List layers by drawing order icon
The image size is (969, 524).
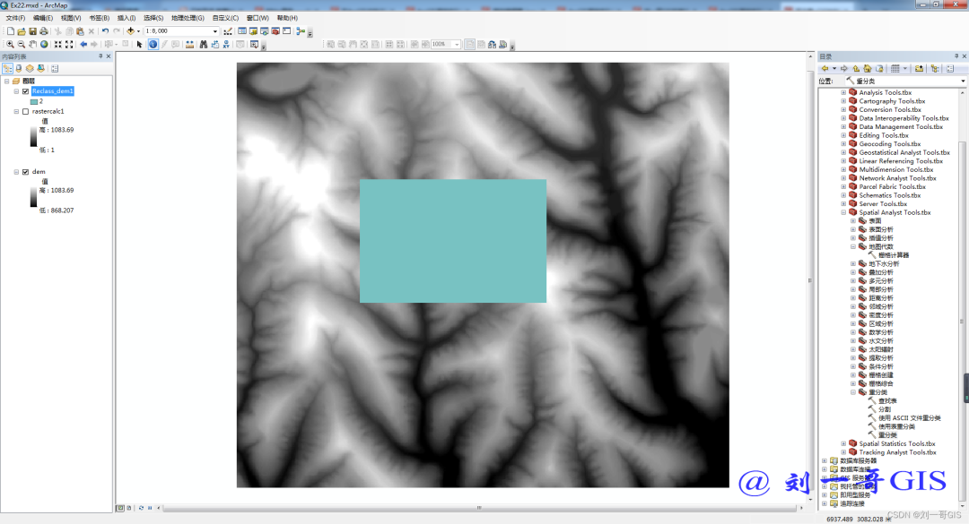[x=7, y=68]
